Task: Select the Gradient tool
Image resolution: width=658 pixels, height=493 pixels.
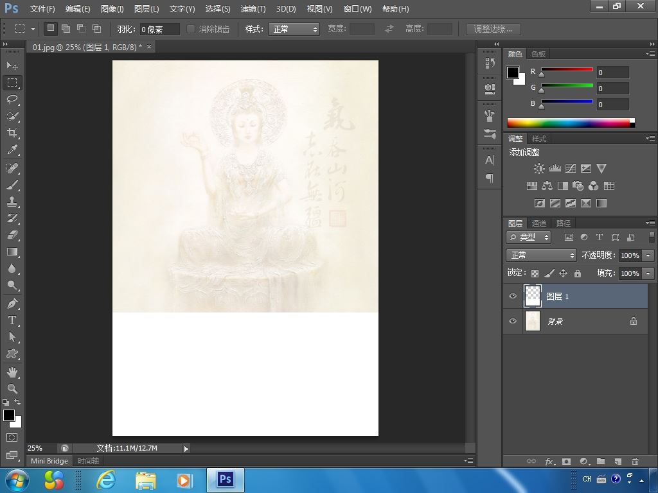Action: click(x=12, y=252)
